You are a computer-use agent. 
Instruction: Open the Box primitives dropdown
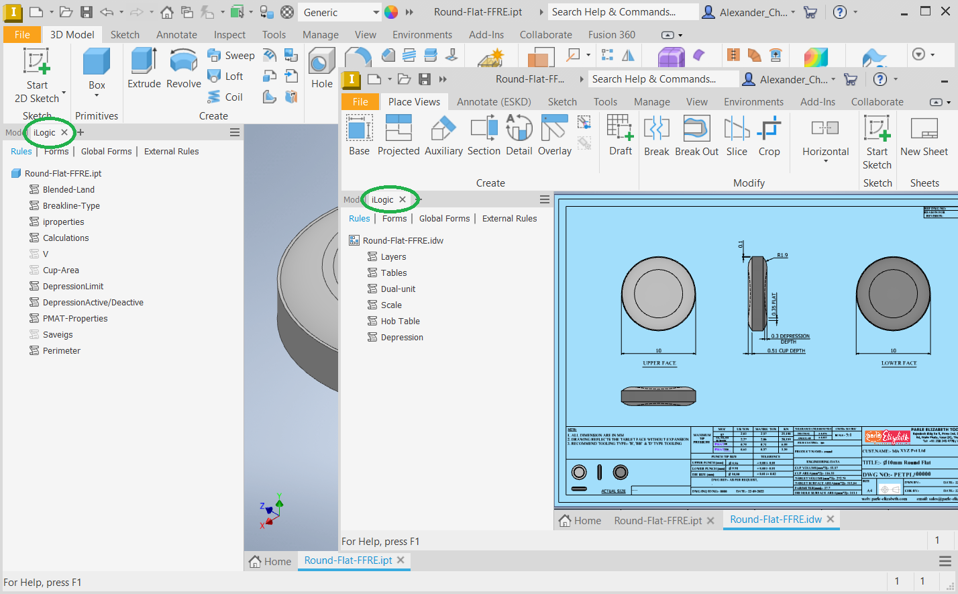pos(97,95)
